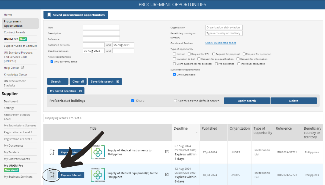
Task: Open Supplier Code of Conduct
Action: click(x=20, y=46)
